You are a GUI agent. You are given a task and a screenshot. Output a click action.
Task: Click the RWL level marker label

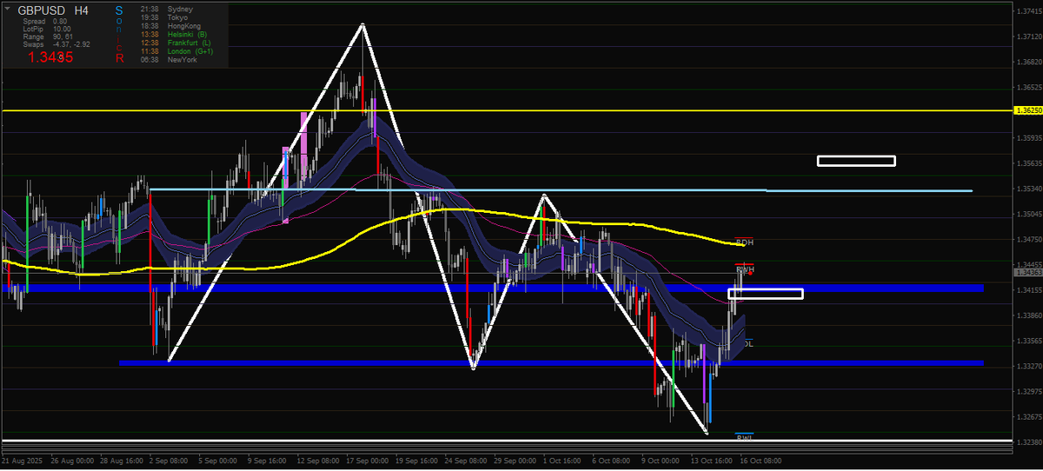(744, 438)
